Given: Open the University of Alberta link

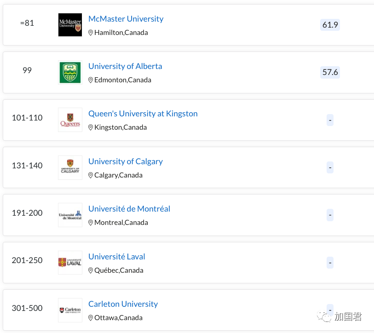Looking at the screenshot, I should point(125,66).
